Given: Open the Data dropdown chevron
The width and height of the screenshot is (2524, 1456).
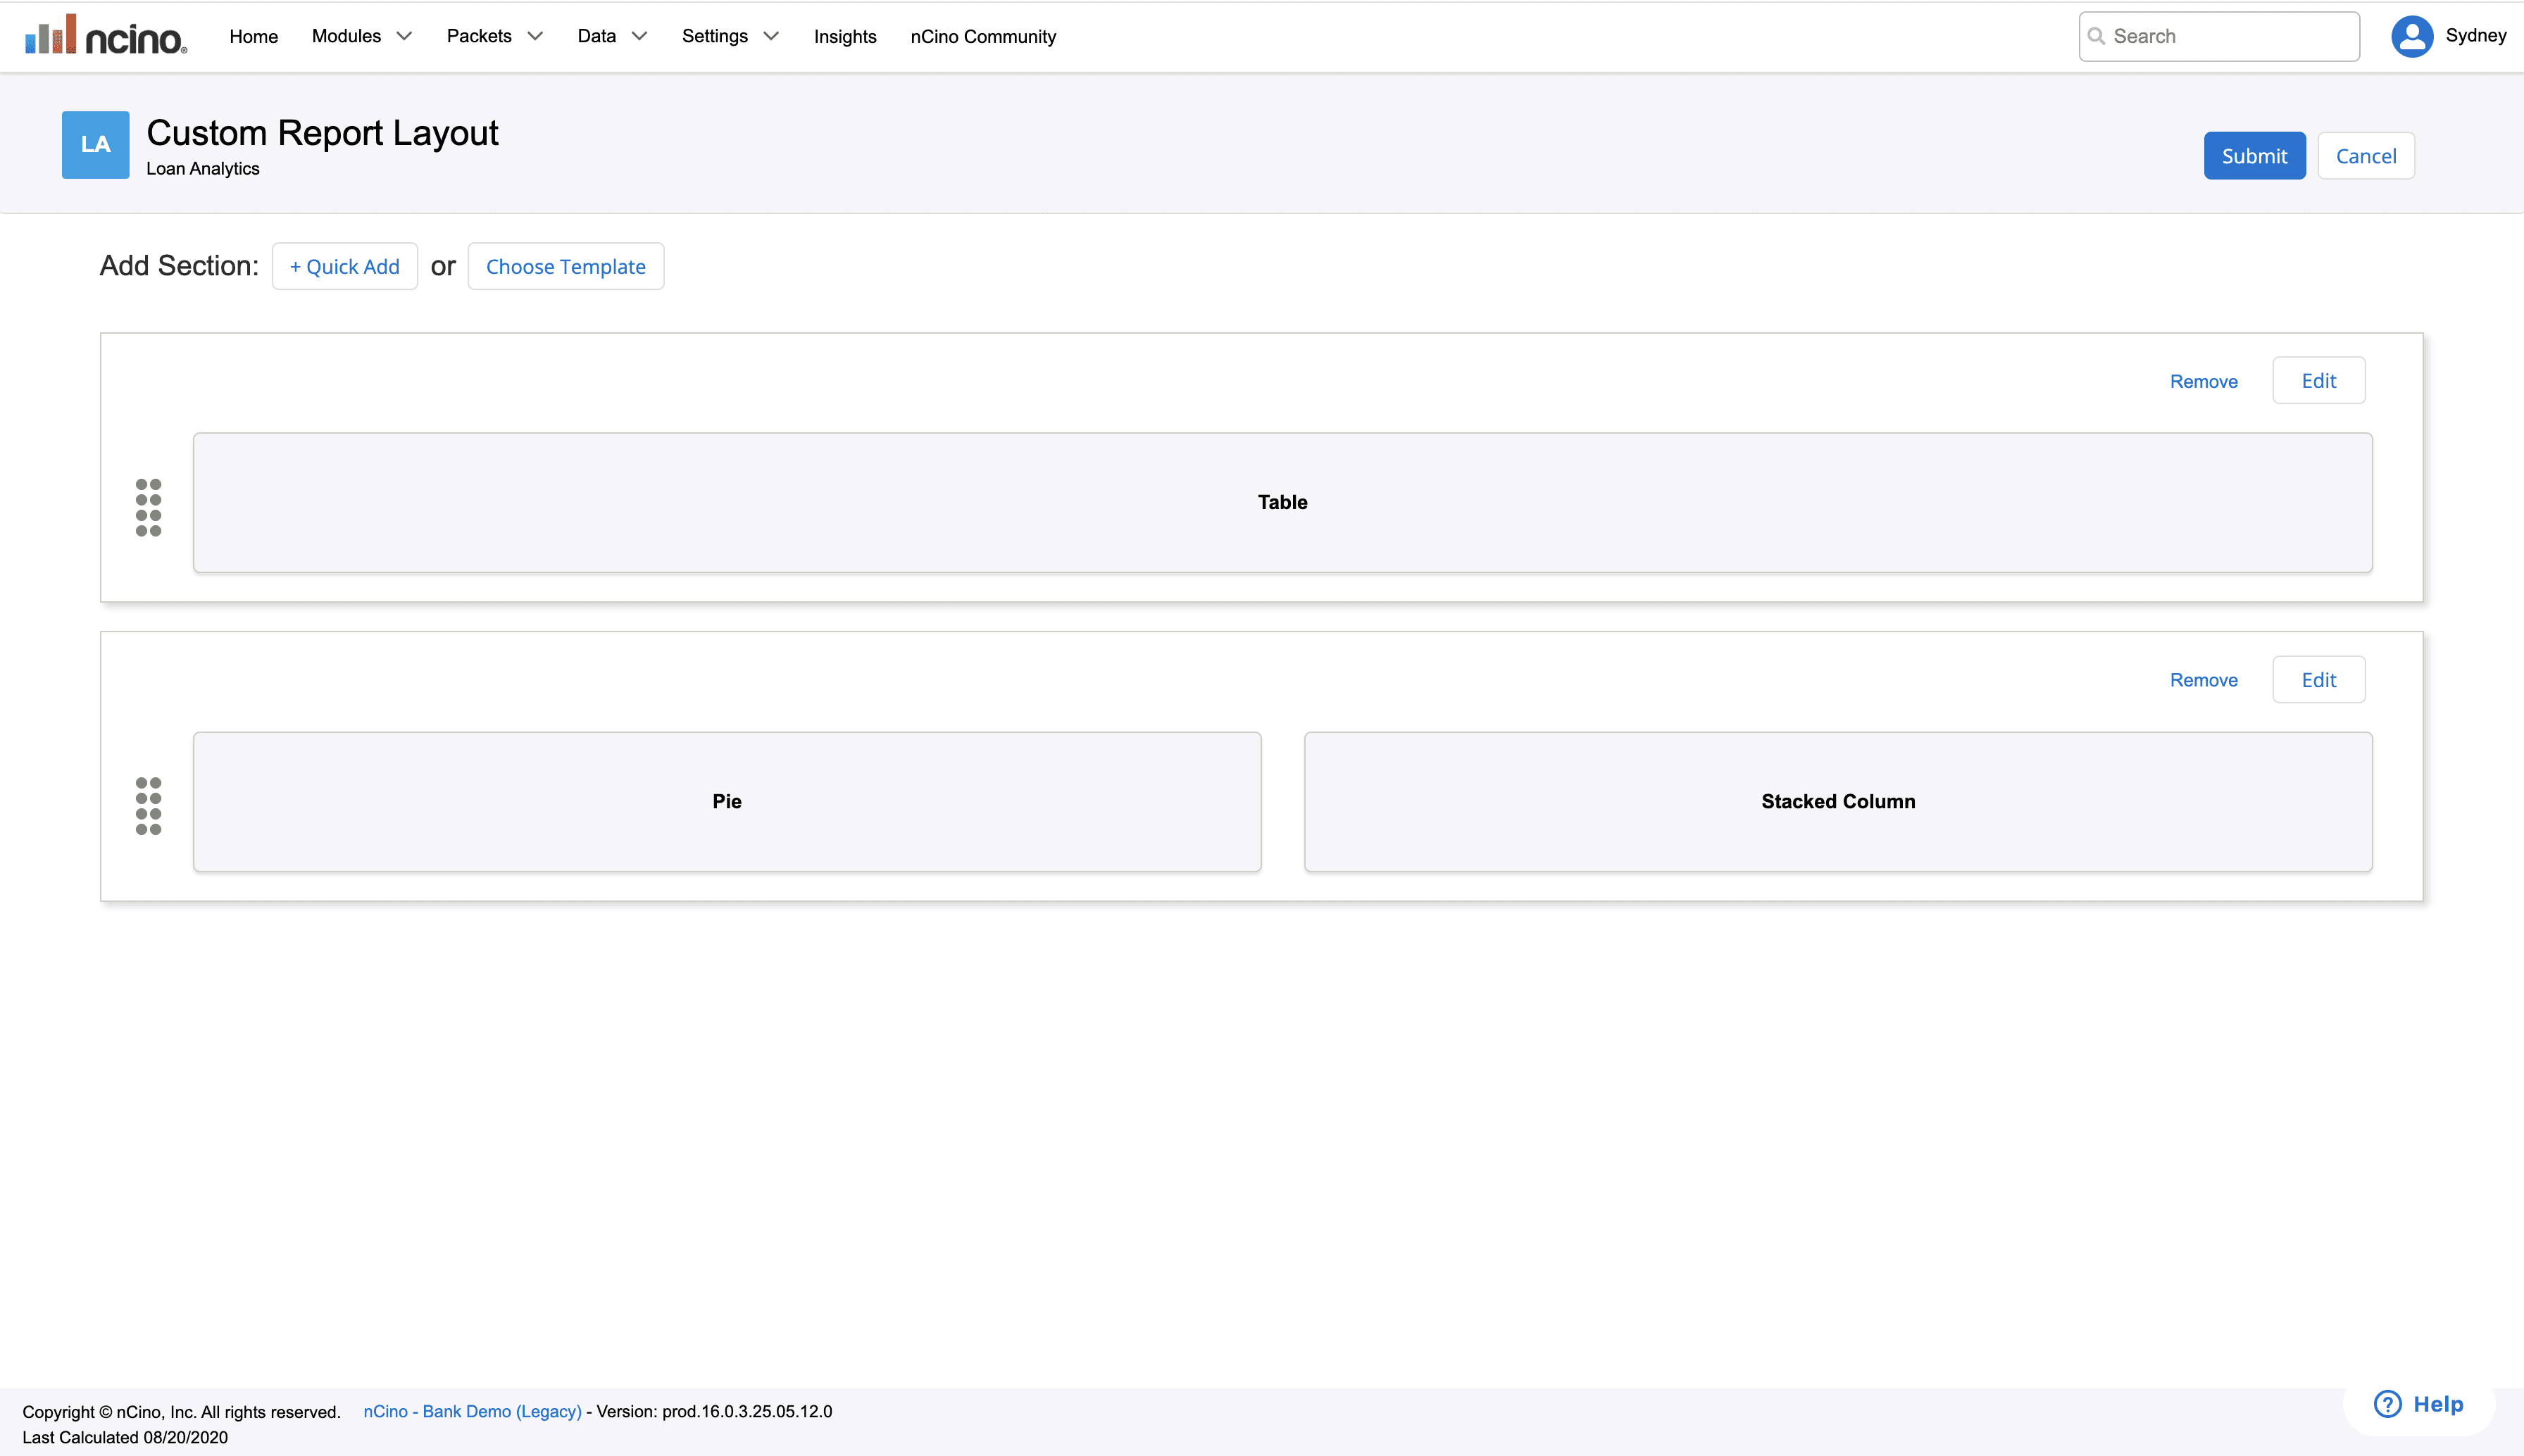Looking at the screenshot, I should 639,36.
